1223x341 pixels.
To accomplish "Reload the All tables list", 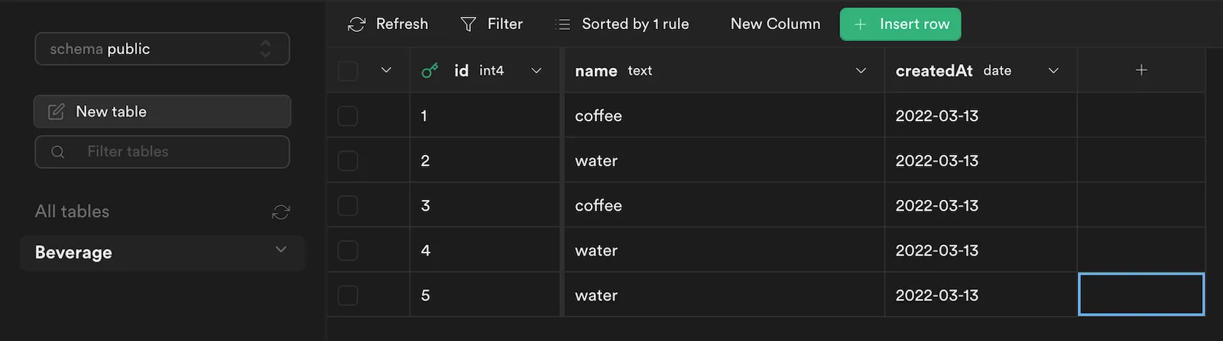I will [x=281, y=212].
